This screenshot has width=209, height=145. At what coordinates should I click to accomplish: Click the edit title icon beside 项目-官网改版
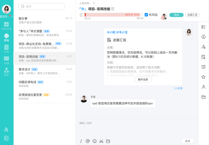[x=113, y=9]
